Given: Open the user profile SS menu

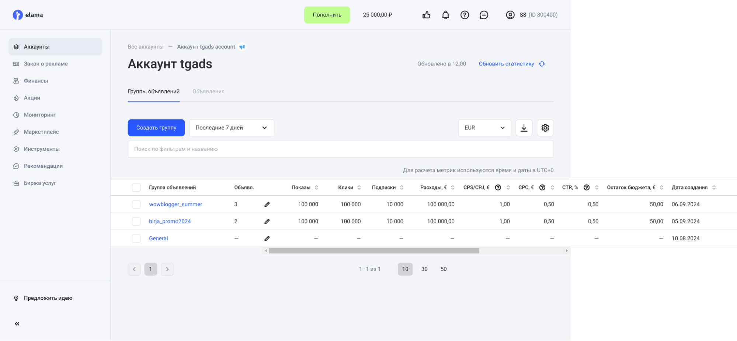Looking at the screenshot, I should click(532, 15).
